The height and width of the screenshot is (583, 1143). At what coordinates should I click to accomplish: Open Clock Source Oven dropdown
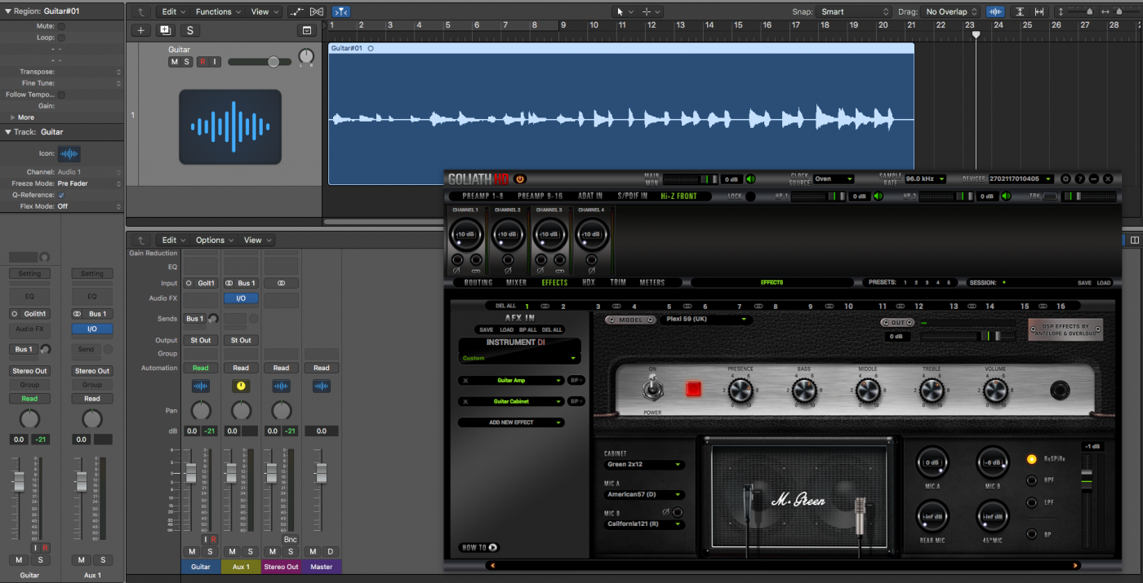pyautogui.click(x=833, y=179)
